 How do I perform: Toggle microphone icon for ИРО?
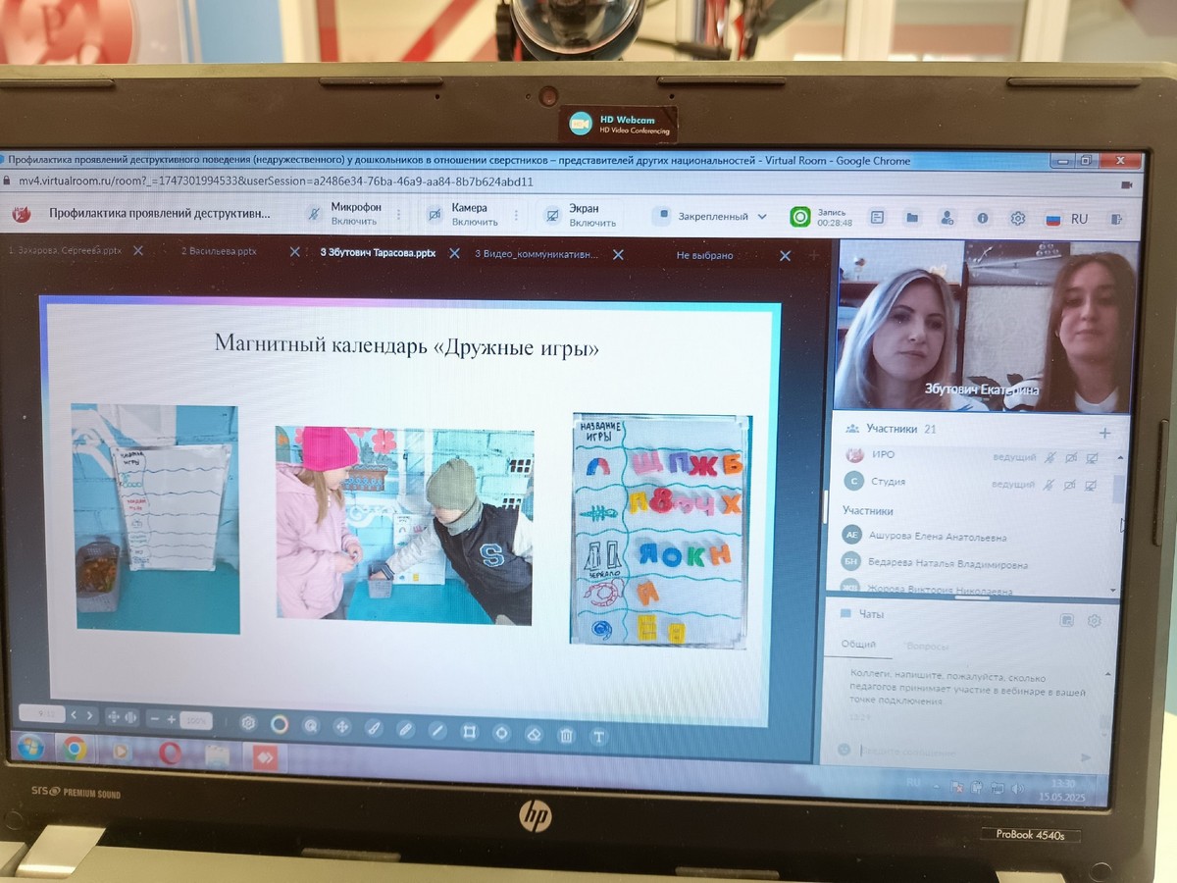coord(1049,457)
